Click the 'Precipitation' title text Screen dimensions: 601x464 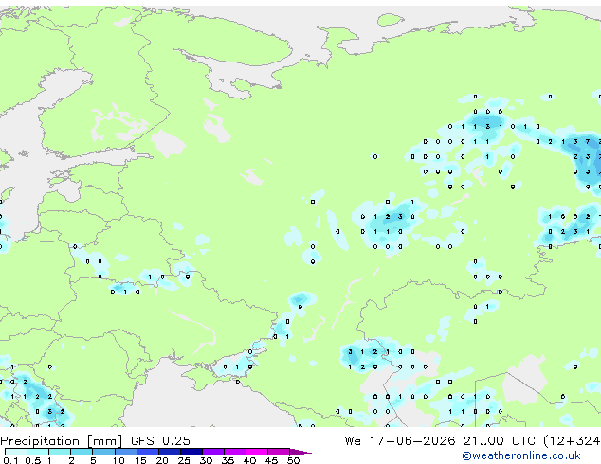point(40,441)
